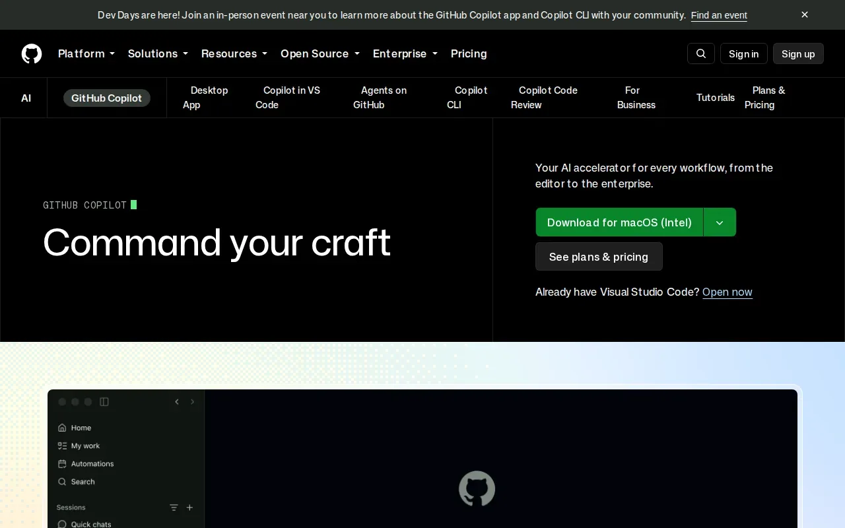Click the Command your craft heading
The height and width of the screenshot is (528, 845).
tap(217, 242)
